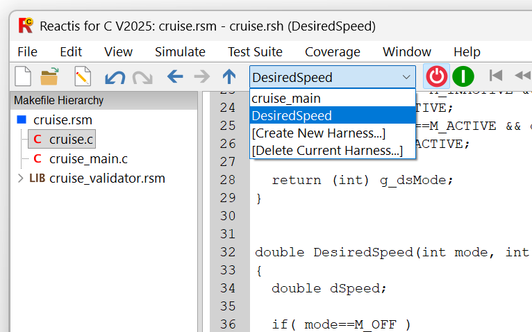This screenshot has height=332, width=532.
Task: Click line number 28 in the gutter
Action: pyautogui.click(x=227, y=180)
